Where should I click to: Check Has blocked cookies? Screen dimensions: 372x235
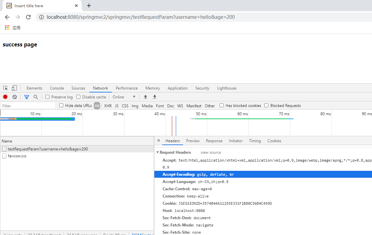(222, 105)
